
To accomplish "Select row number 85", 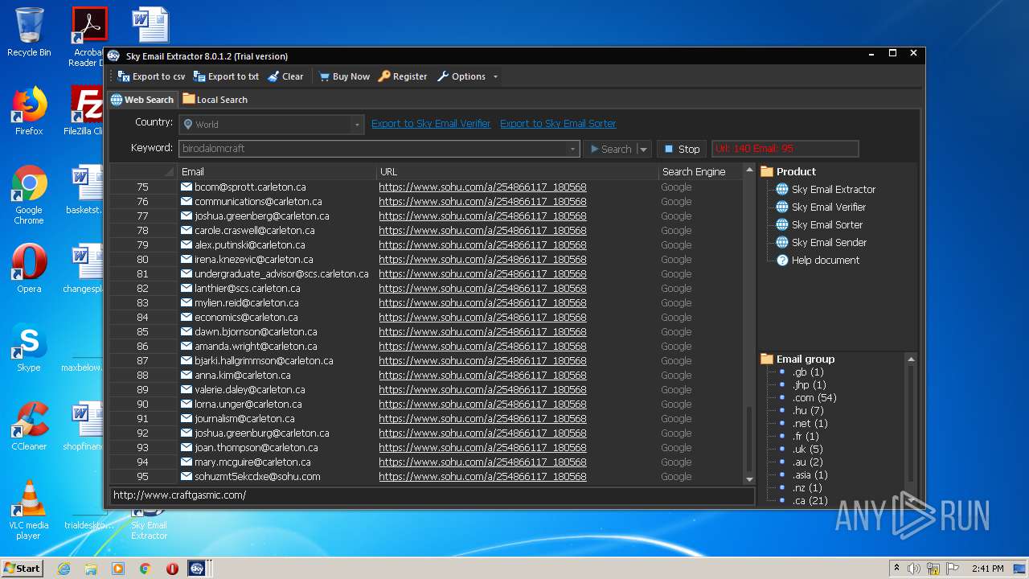I will click(x=142, y=332).
